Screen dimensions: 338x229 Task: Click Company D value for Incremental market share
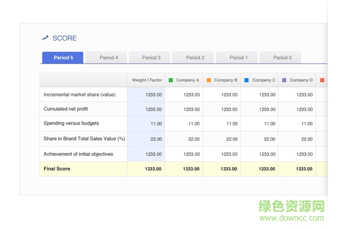point(304,95)
